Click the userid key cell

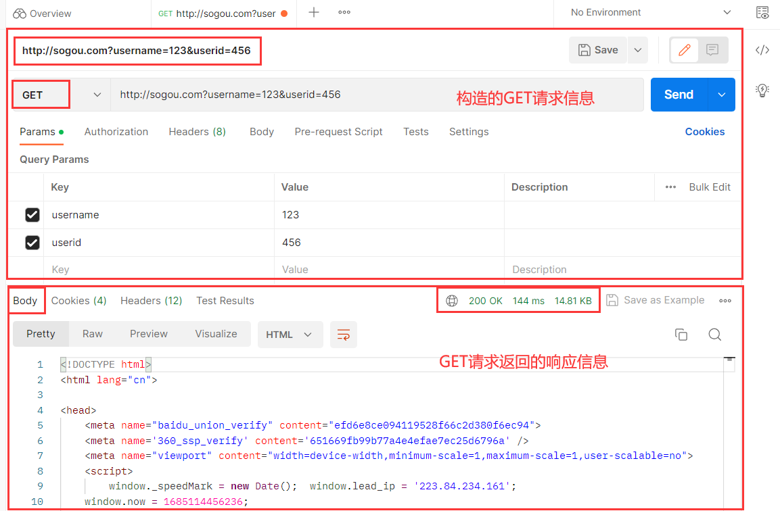[x=159, y=243]
